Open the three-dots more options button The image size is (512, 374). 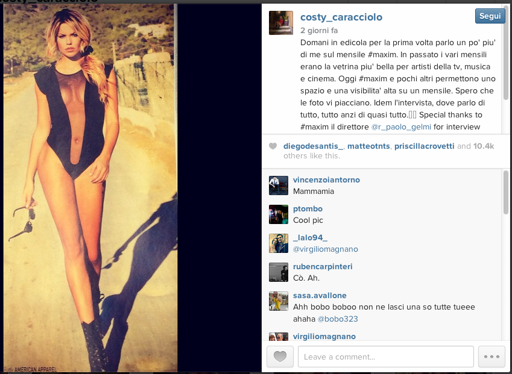click(491, 357)
